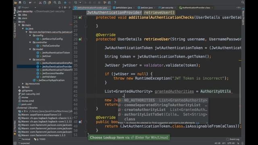Viewport: 258px width, 145px height.
Task: Collapse the com.techprimers.security package
Action: point(27,32)
